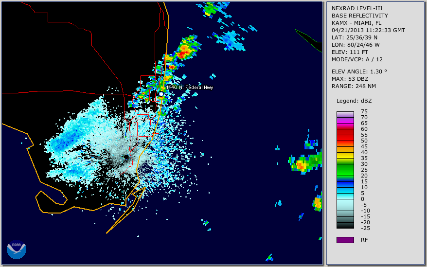Screen dimensions: 427x267
Task: Click 'MODE/VCP: A / 12' text
Action: coord(357,59)
